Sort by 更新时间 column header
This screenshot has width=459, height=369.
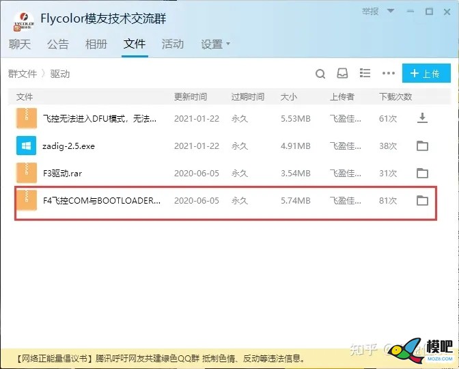pyautogui.click(x=191, y=96)
